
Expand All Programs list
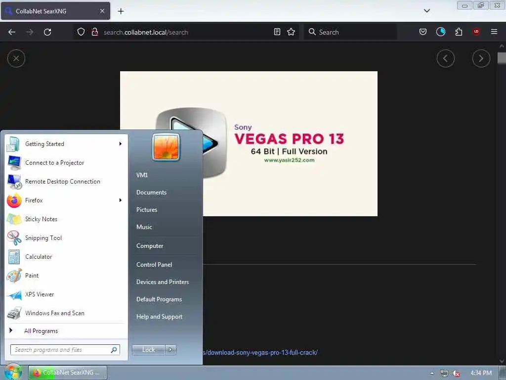(x=66, y=331)
